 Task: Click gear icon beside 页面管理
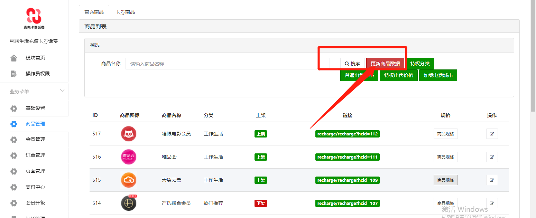click(14, 171)
